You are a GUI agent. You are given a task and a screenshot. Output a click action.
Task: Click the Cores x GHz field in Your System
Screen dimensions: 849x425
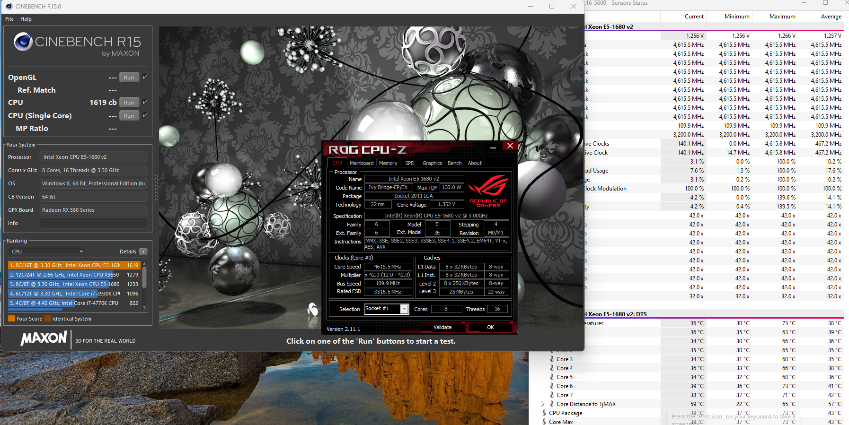(x=93, y=170)
